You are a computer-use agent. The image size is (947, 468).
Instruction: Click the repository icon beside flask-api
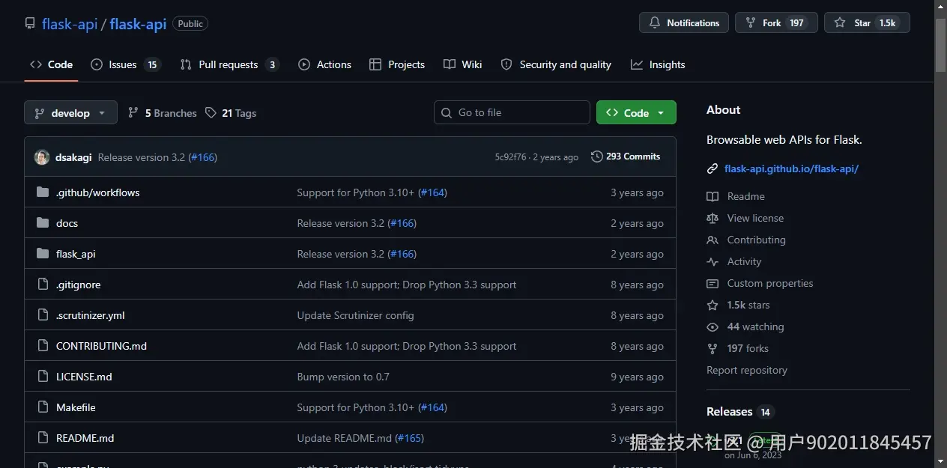point(30,23)
